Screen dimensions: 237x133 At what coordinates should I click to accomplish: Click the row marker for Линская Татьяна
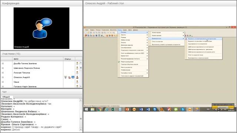[3, 73]
